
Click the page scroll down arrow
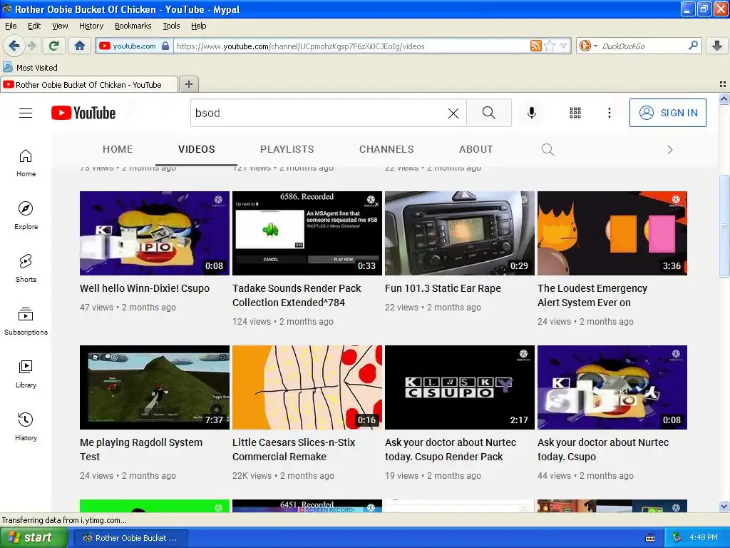point(724,506)
